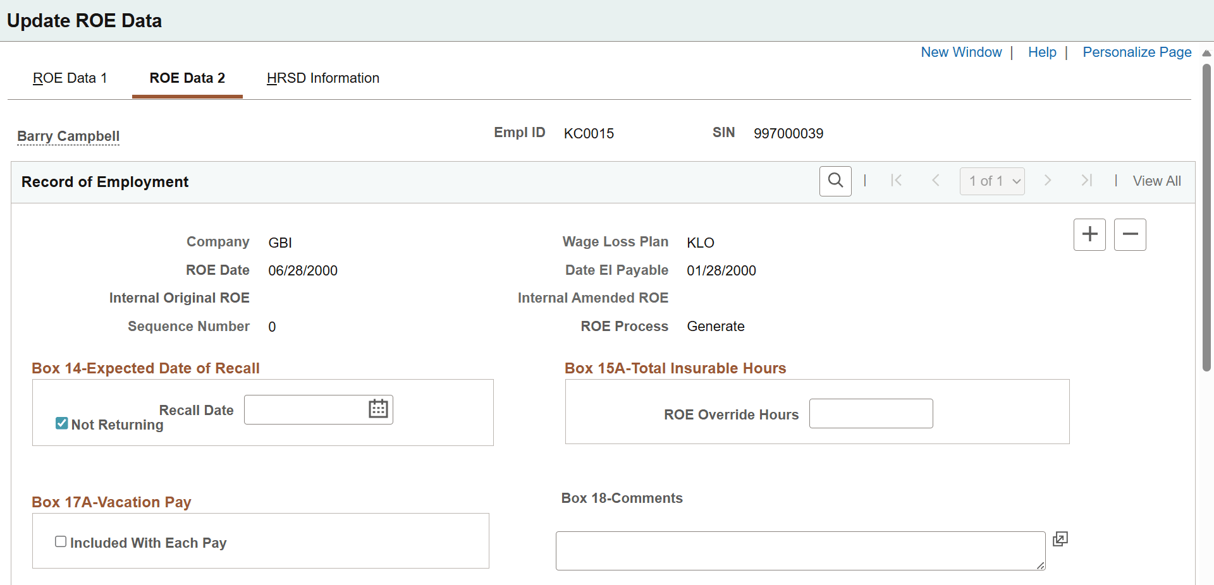The height and width of the screenshot is (585, 1214).
Task: Select the Empl ID value KC0015
Action: [x=589, y=134]
